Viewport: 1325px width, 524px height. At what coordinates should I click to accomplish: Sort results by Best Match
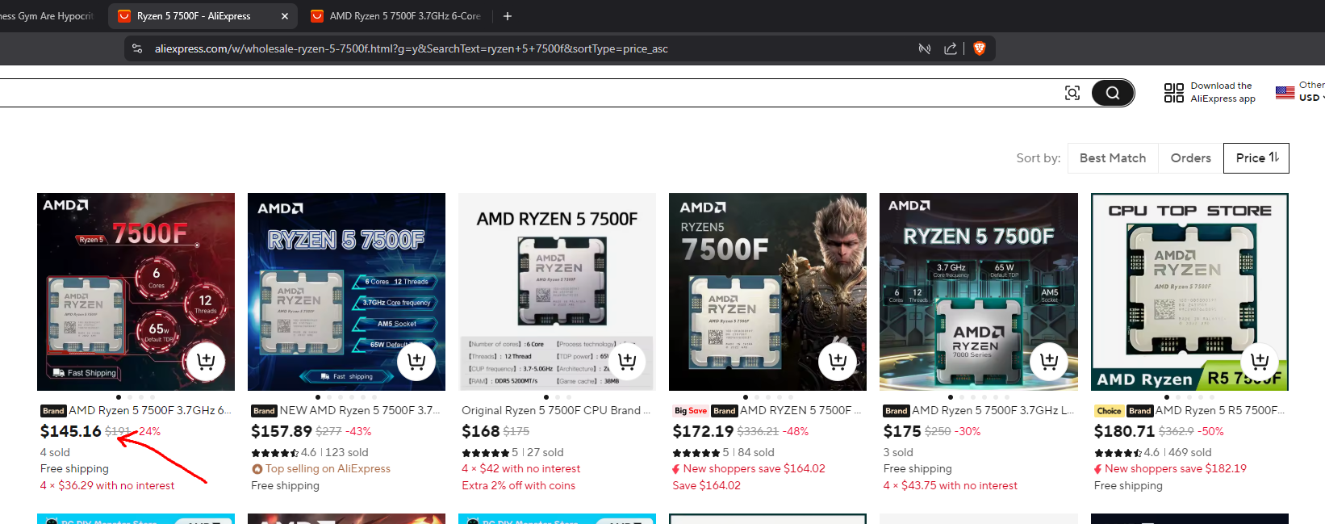click(1113, 158)
